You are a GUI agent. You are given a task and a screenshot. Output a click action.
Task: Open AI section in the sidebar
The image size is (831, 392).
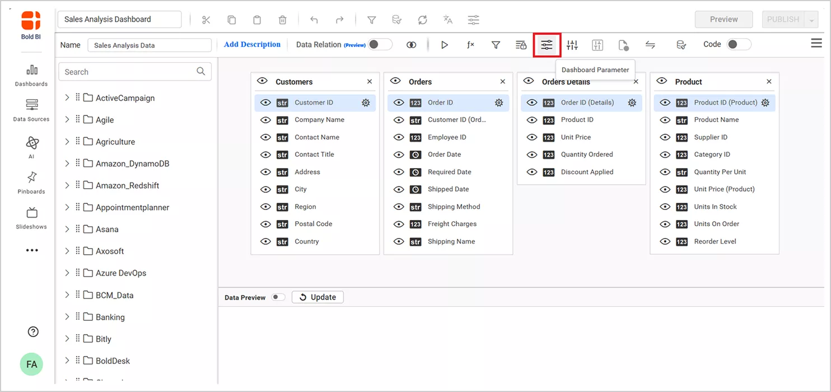[32, 147]
